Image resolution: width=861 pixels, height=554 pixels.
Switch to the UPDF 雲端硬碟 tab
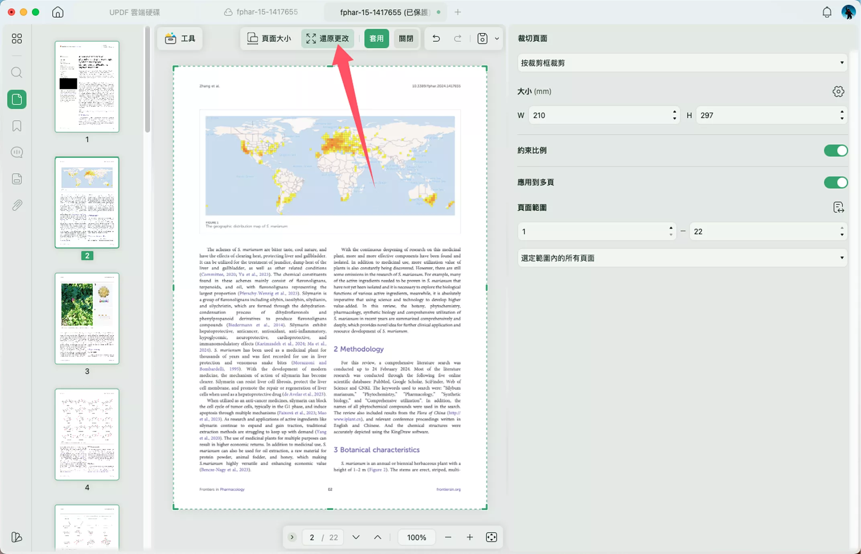[x=135, y=12]
